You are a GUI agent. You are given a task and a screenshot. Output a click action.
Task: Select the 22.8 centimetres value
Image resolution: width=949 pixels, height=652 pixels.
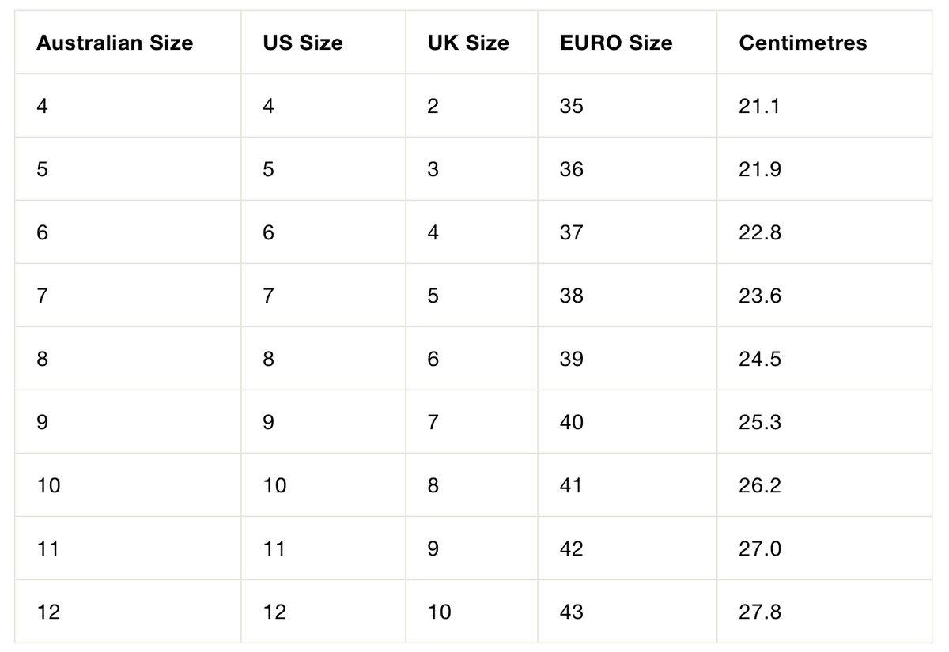point(760,232)
